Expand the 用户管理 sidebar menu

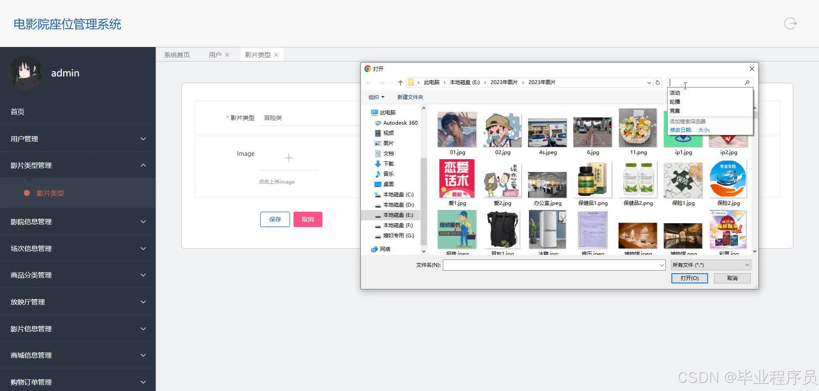coord(78,139)
